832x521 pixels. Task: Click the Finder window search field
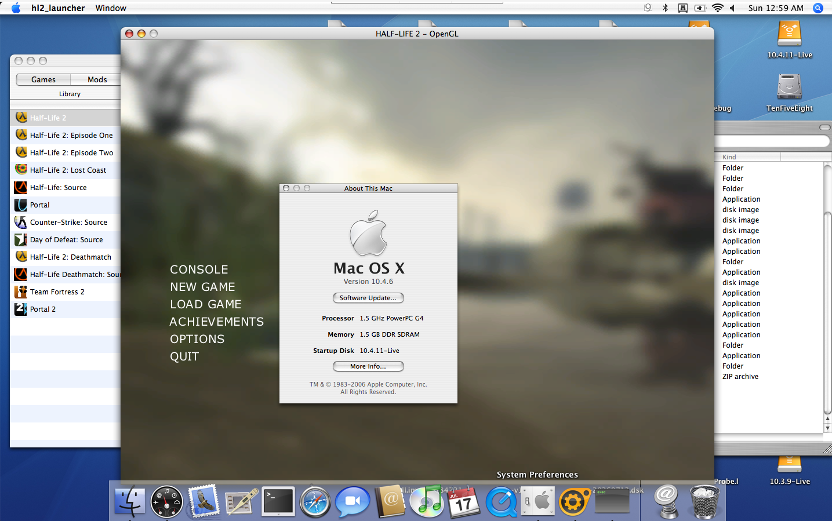[x=772, y=141]
